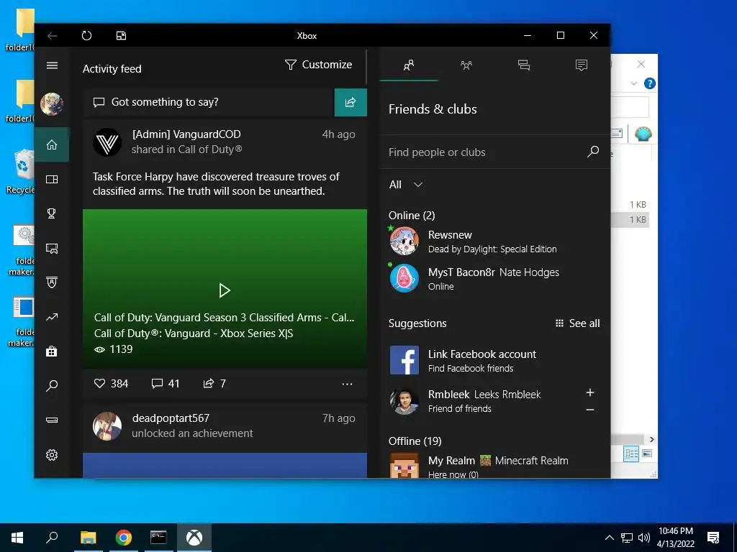The image size is (737, 552).
Task: Switch to Parties tab
Action: 466,65
